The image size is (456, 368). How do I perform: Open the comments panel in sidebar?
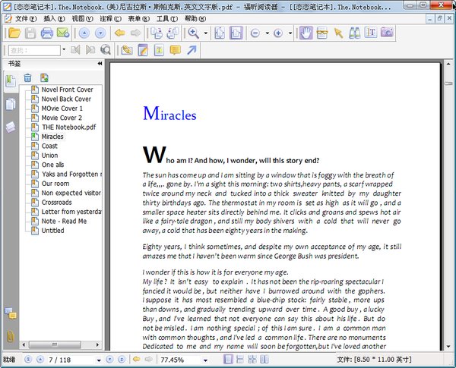(x=11, y=313)
